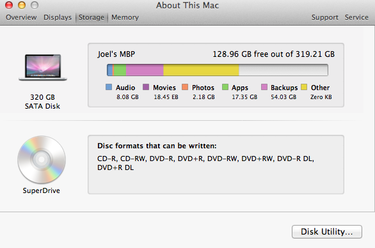This screenshot has width=375, height=248.
Task: Click the red close window button
Action: coord(9,5)
